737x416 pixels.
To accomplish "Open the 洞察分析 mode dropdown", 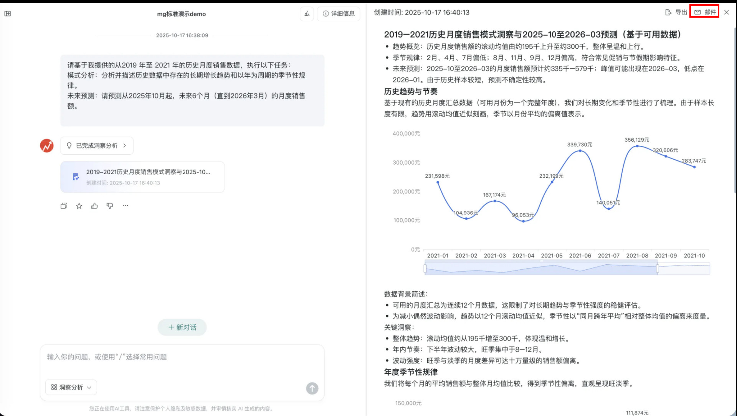I will 71,388.
